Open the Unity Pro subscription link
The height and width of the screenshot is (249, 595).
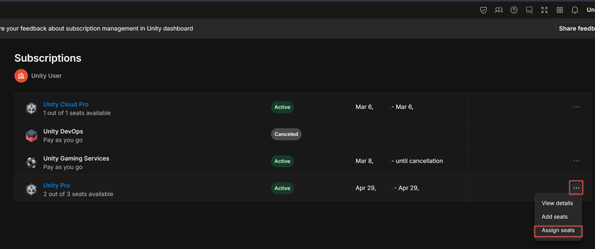57,185
